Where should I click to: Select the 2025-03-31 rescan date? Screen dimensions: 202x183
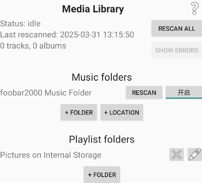80,34
